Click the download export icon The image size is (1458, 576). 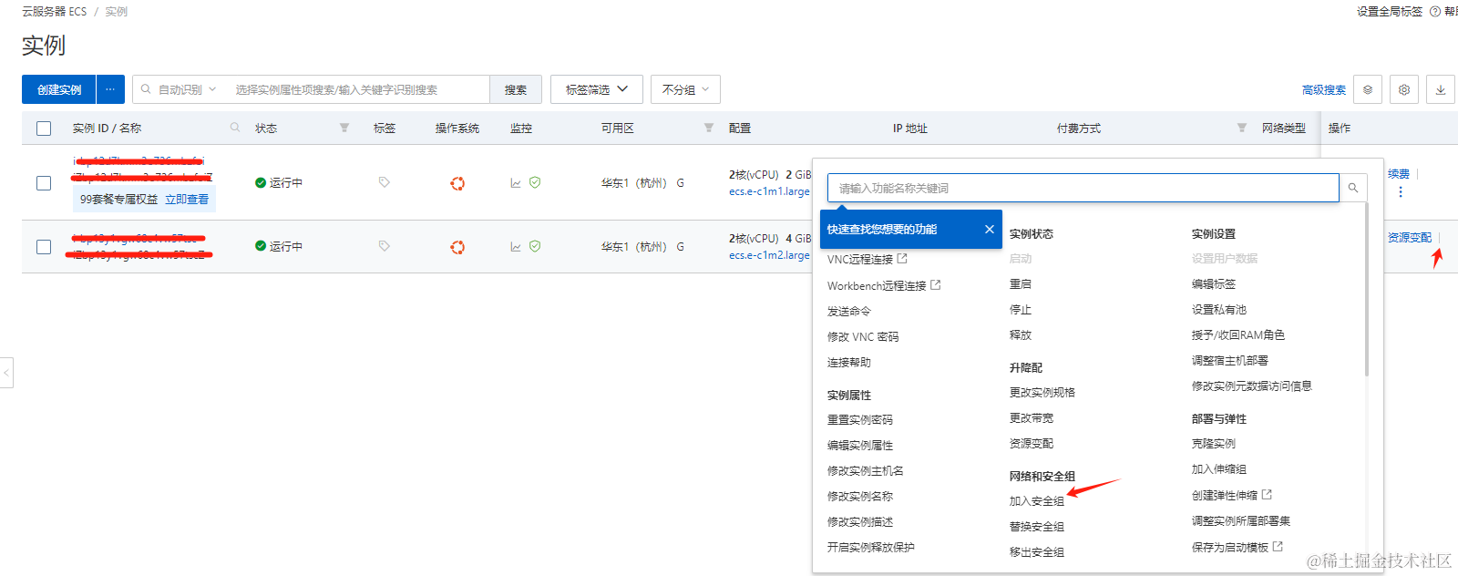[x=1441, y=89]
